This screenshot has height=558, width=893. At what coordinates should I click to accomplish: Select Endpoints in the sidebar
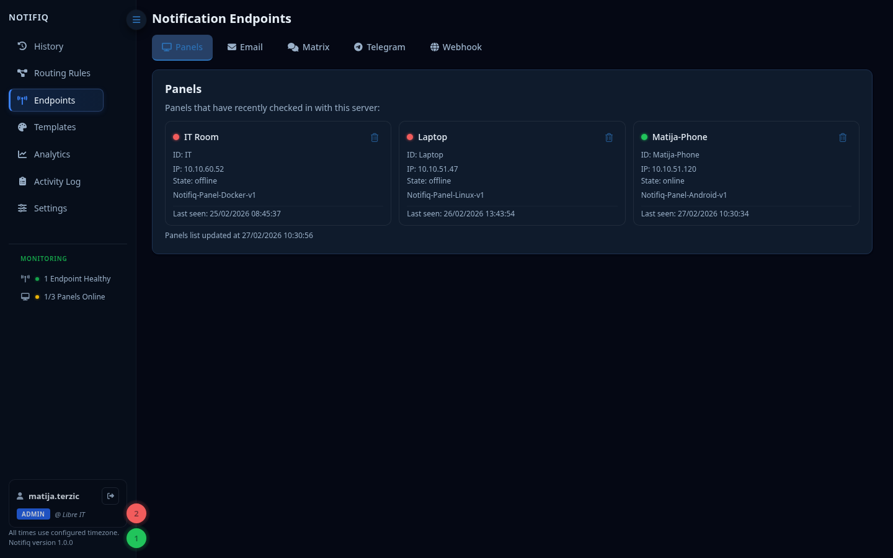point(56,100)
